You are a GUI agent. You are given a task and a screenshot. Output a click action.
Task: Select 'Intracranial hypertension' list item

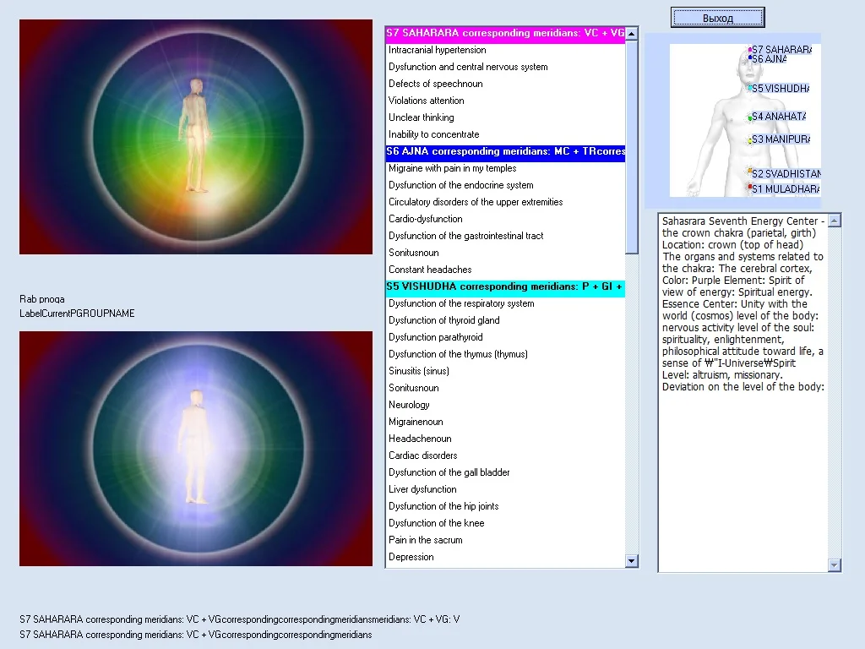pyautogui.click(x=505, y=50)
